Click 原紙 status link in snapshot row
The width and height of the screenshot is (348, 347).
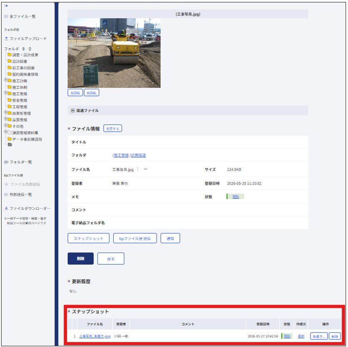287,336
